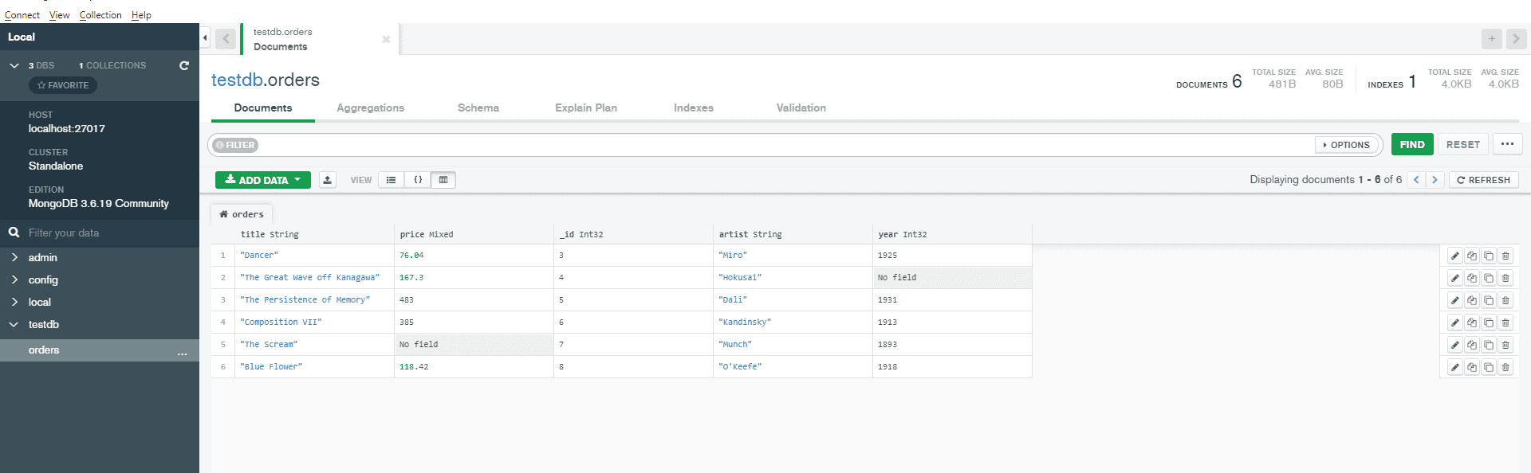Expand query Options

point(1347,145)
